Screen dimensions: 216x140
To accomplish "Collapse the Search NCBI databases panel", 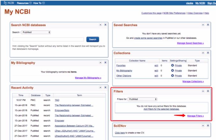I will [x=101, y=25].
